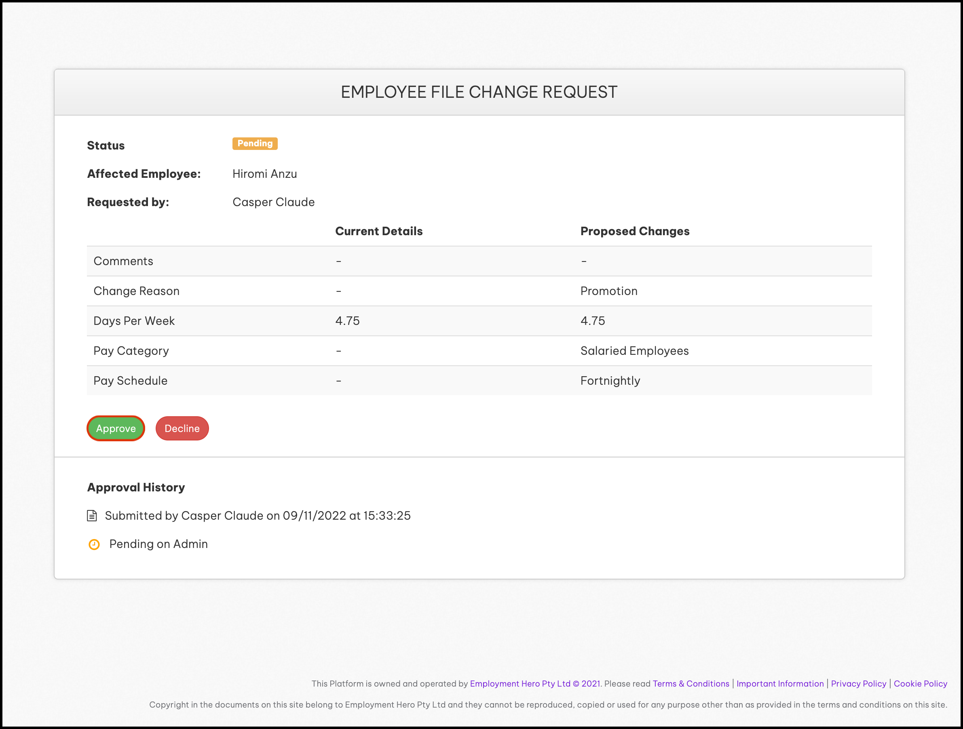The width and height of the screenshot is (963, 729).
Task: Click the proposed Fortnightly pay schedule
Action: pyautogui.click(x=610, y=381)
